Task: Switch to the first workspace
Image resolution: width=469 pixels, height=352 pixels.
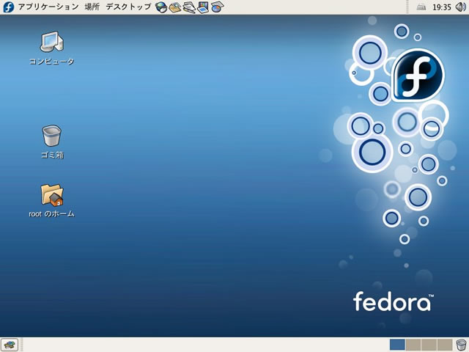Action: coord(397,345)
